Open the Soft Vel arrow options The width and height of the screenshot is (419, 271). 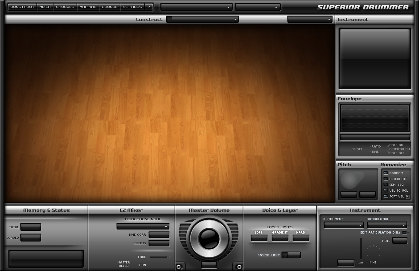tap(407, 196)
